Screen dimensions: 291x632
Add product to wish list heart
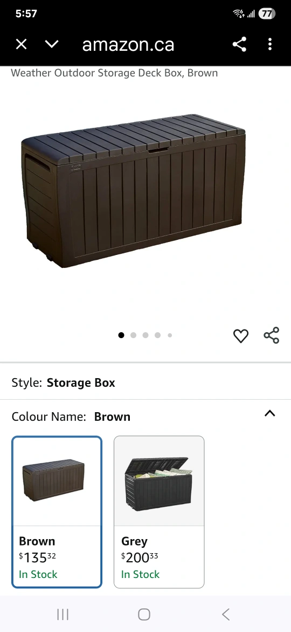(241, 336)
